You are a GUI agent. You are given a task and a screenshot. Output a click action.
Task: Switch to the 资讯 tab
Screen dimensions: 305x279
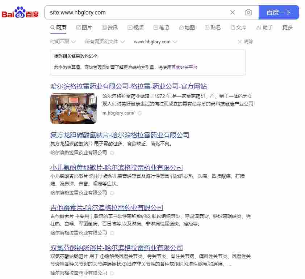pos(111,27)
